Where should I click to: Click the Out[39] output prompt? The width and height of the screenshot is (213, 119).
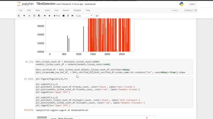click(29, 110)
